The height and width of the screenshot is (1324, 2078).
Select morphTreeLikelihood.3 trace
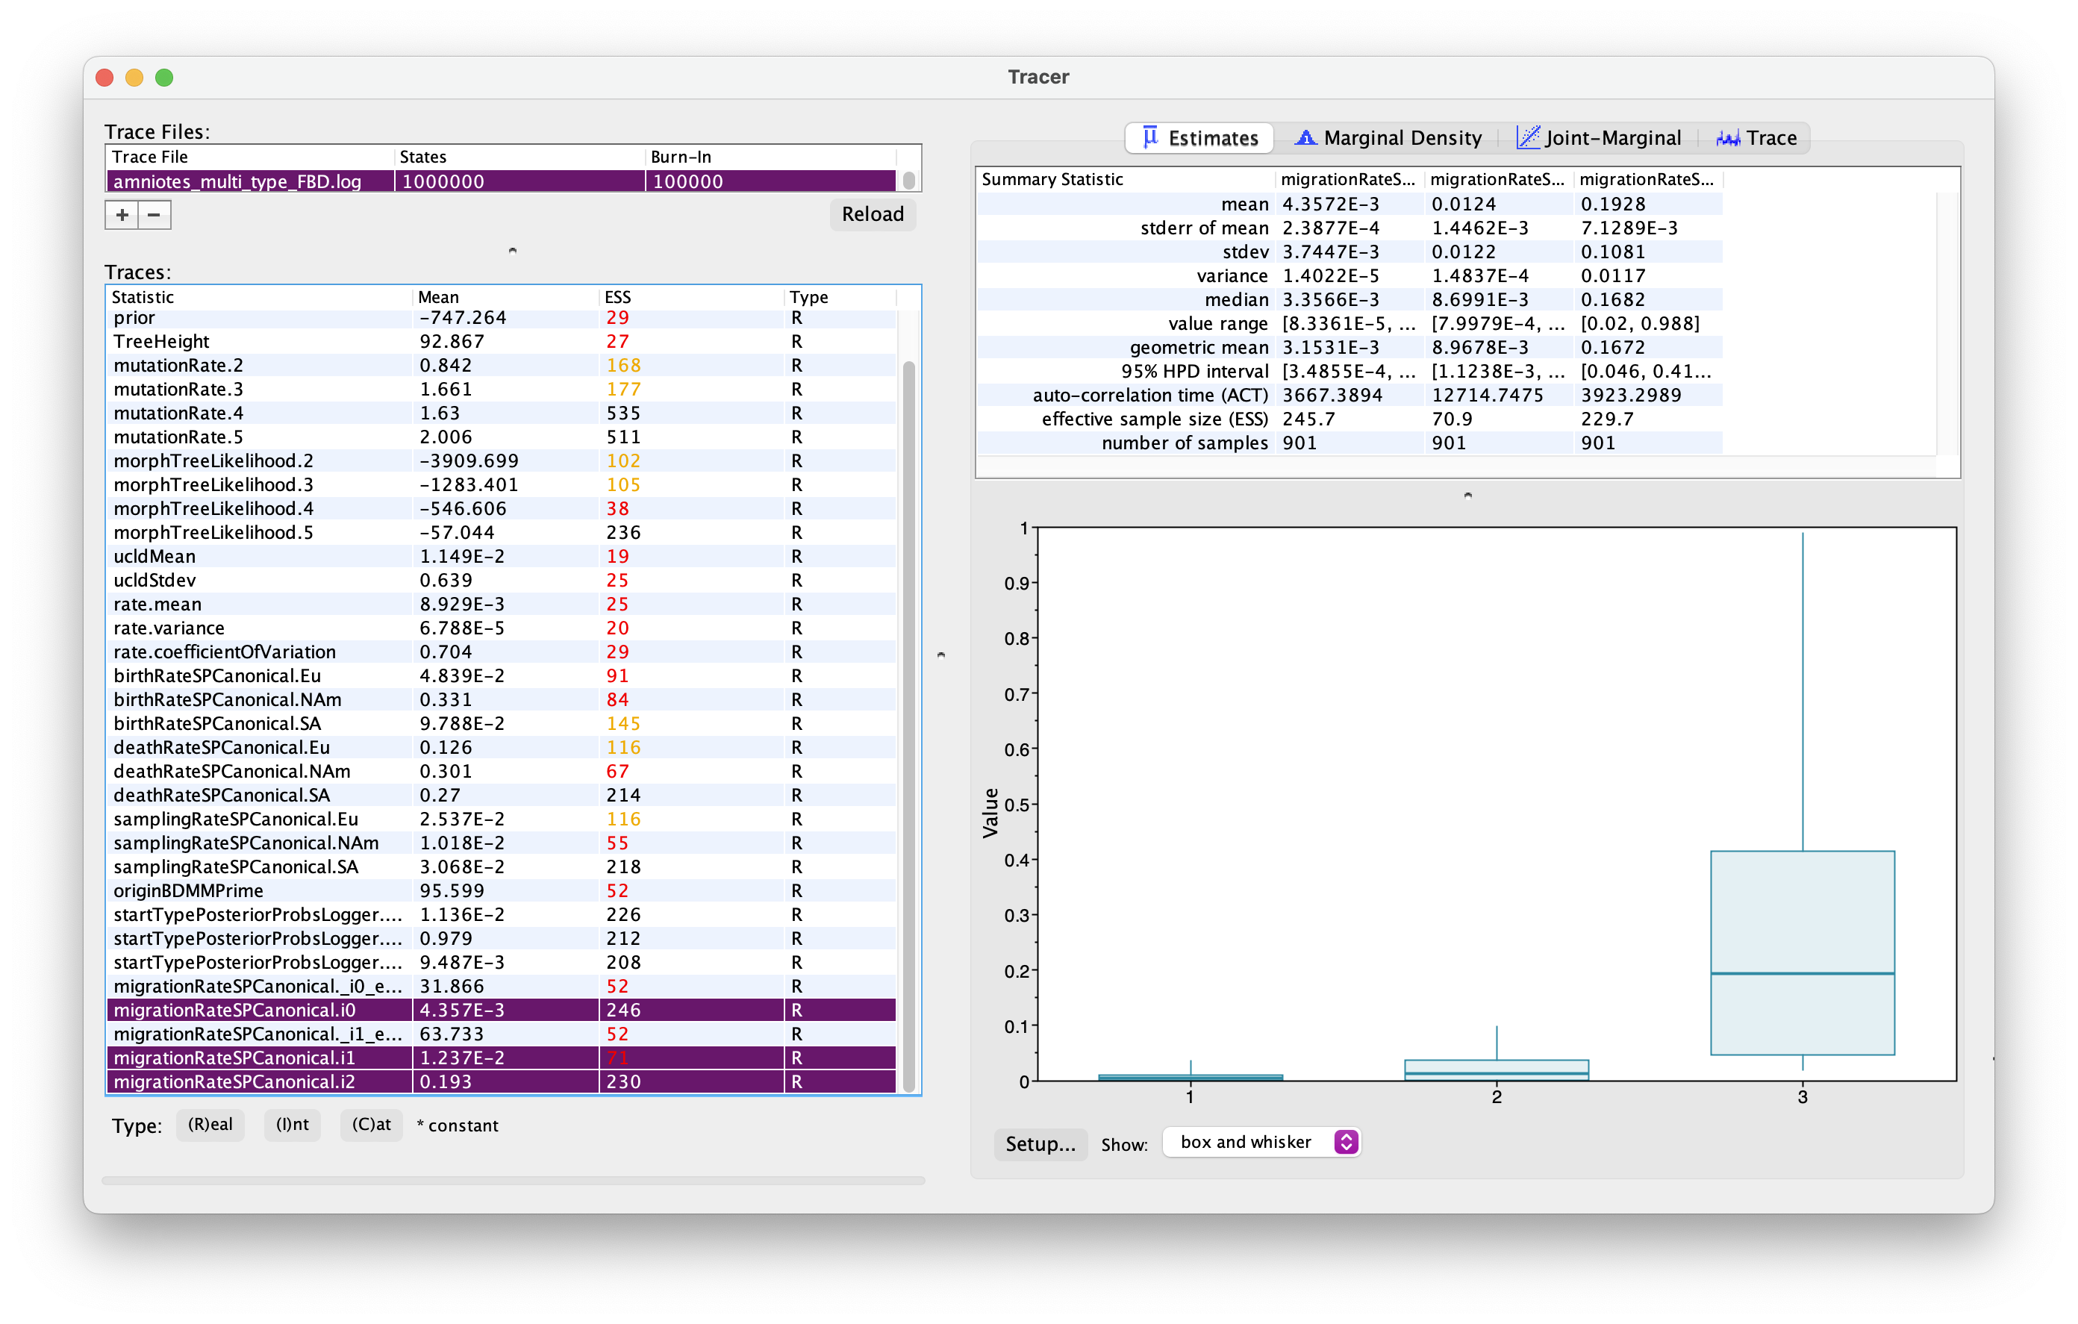pyautogui.click(x=501, y=485)
